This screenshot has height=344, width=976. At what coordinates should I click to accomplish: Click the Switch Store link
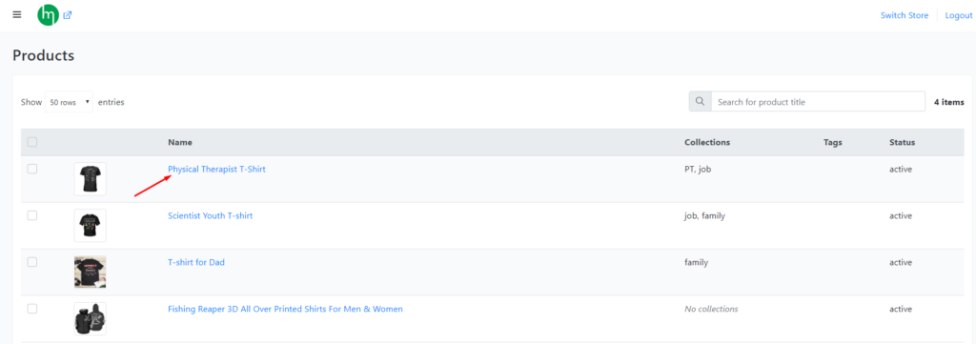point(905,15)
